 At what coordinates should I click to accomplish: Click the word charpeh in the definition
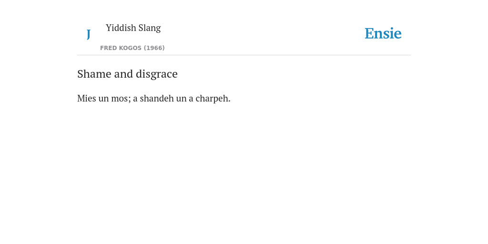coord(212,99)
